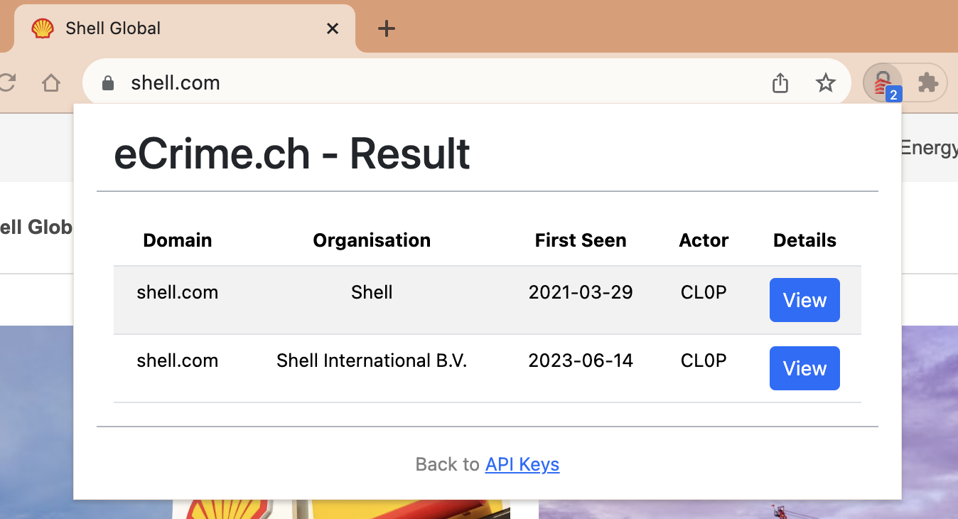Click the Actor column header
The height and width of the screenshot is (519, 958).
click(x=704, y=240)
